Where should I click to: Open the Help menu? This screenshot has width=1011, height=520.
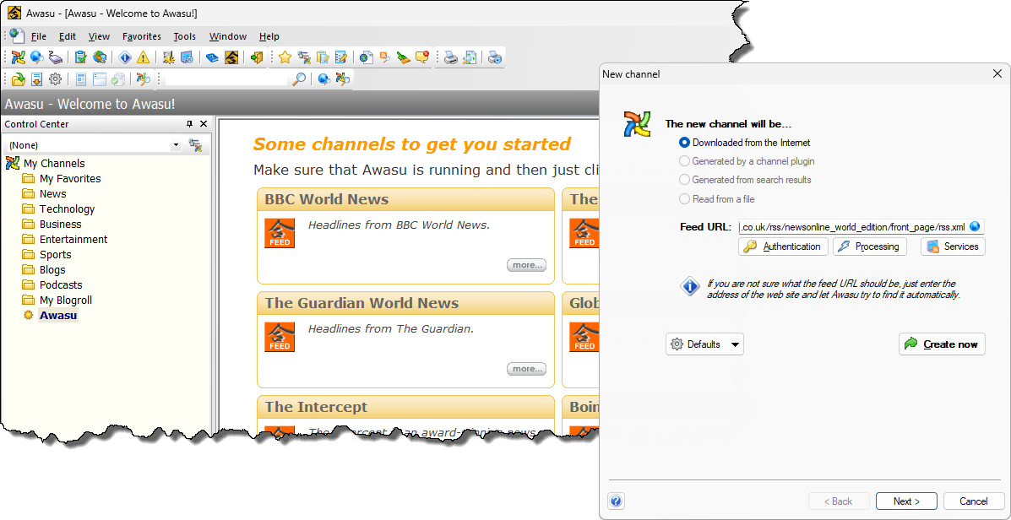point(269,37)
